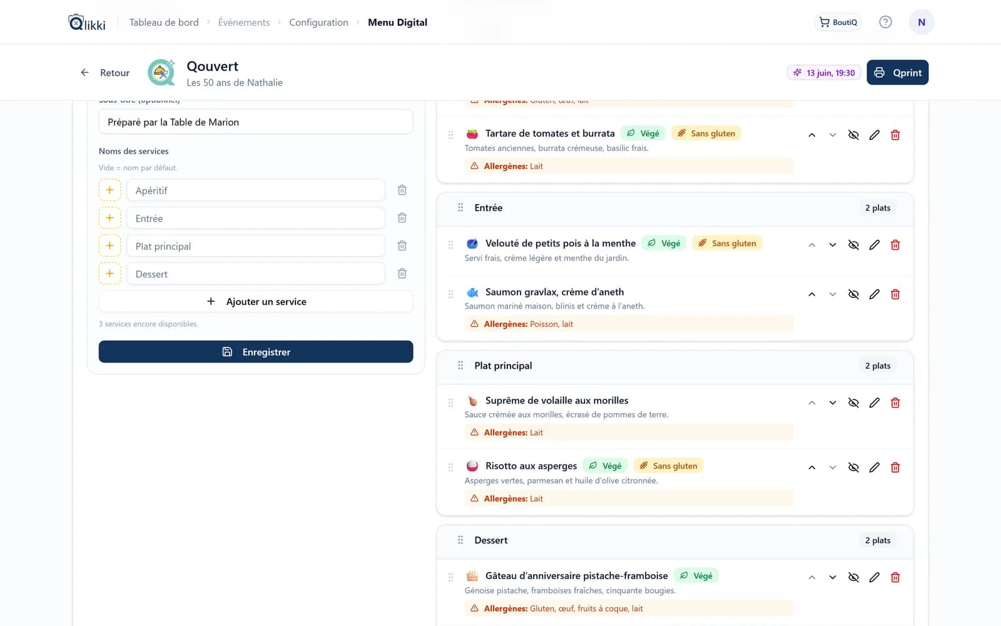Go back with Retour

coord(105,73)
